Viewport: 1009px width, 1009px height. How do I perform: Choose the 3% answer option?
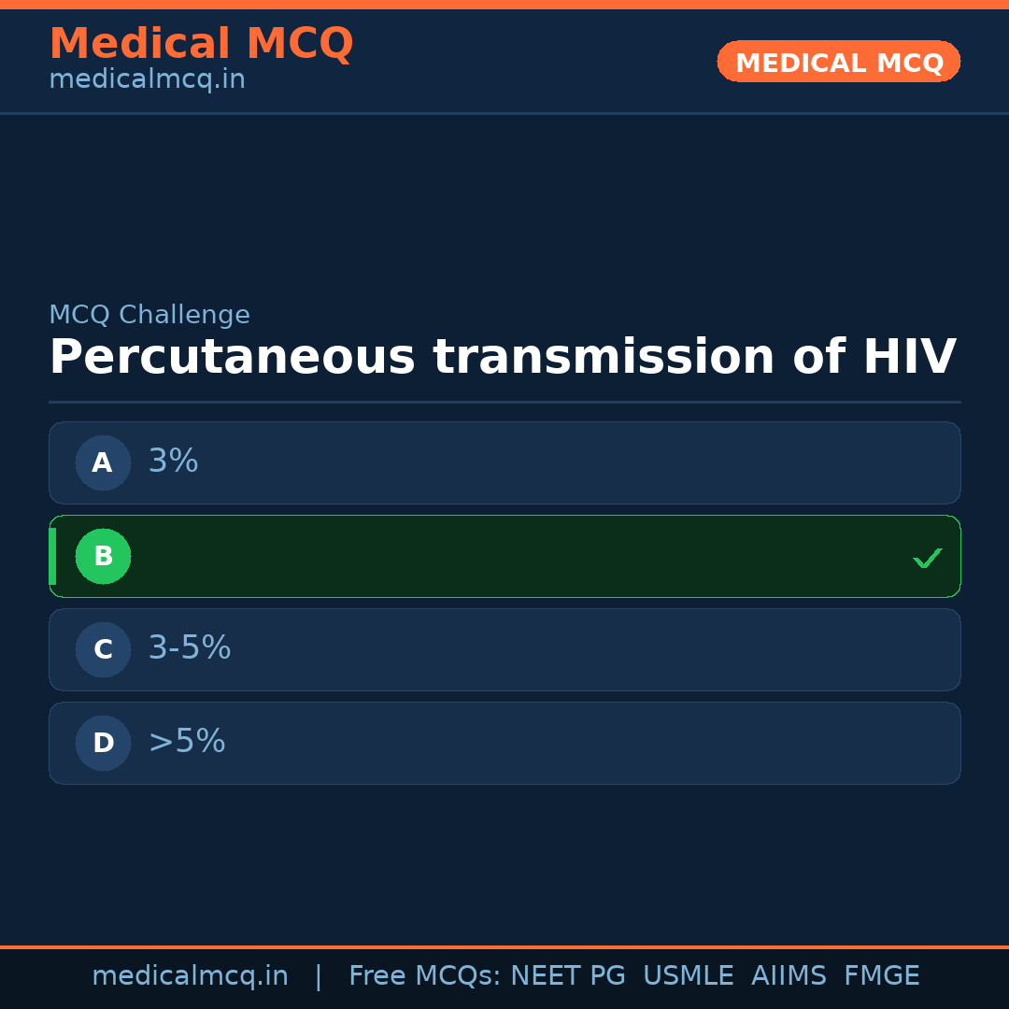pyautogui.click(x=504, y=463)
